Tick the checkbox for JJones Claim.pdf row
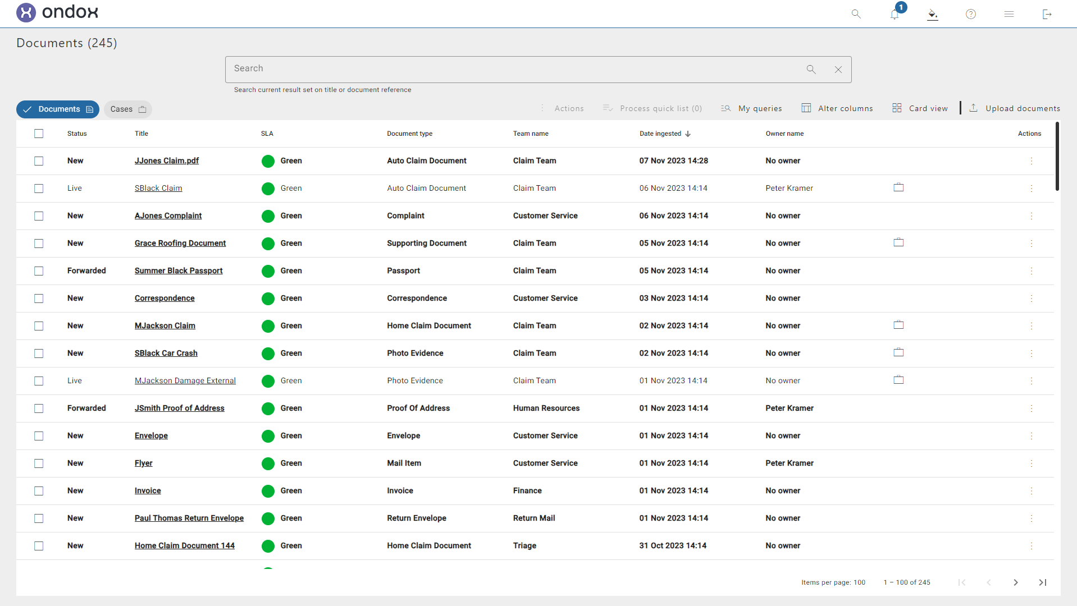 coord(39,161)
